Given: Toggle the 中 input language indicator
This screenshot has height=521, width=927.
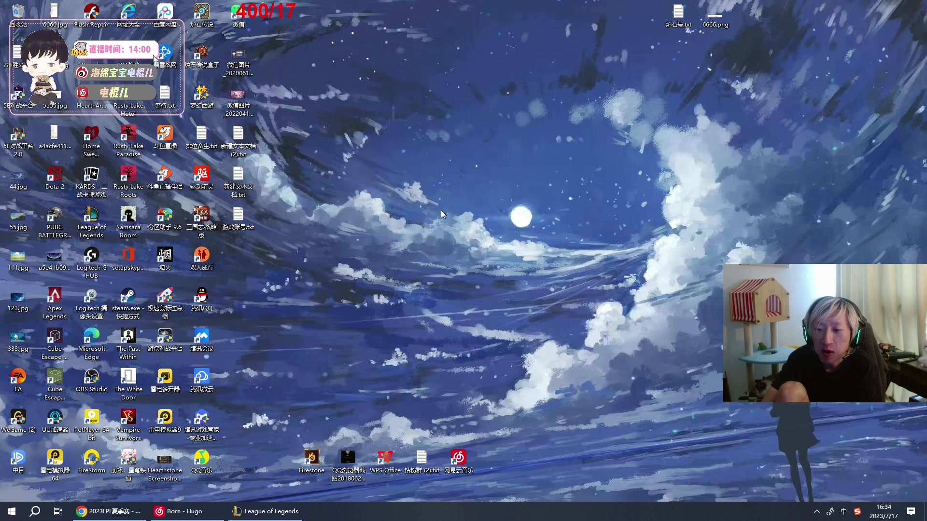Looking at the screenshot, I should (843, 511).
